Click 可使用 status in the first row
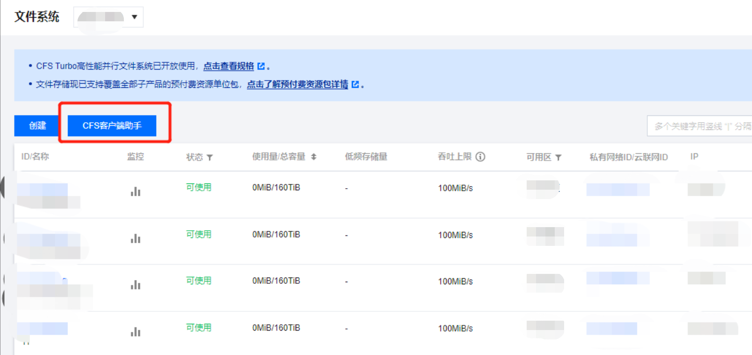 (x=199, y=187)
